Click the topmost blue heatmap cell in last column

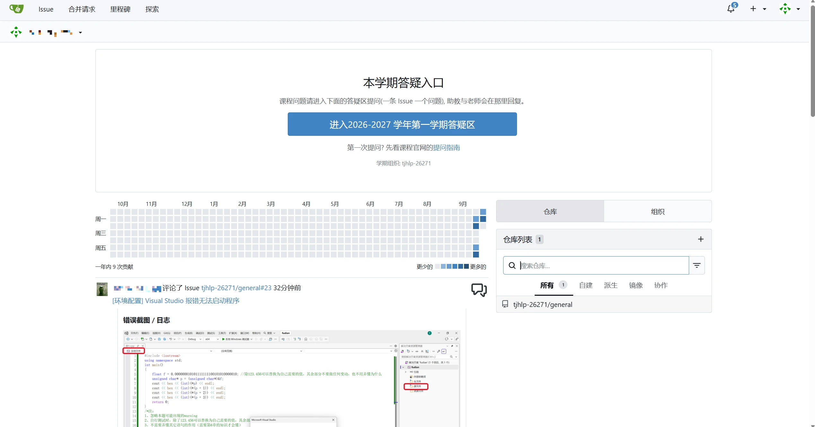[x=483, y=212]
